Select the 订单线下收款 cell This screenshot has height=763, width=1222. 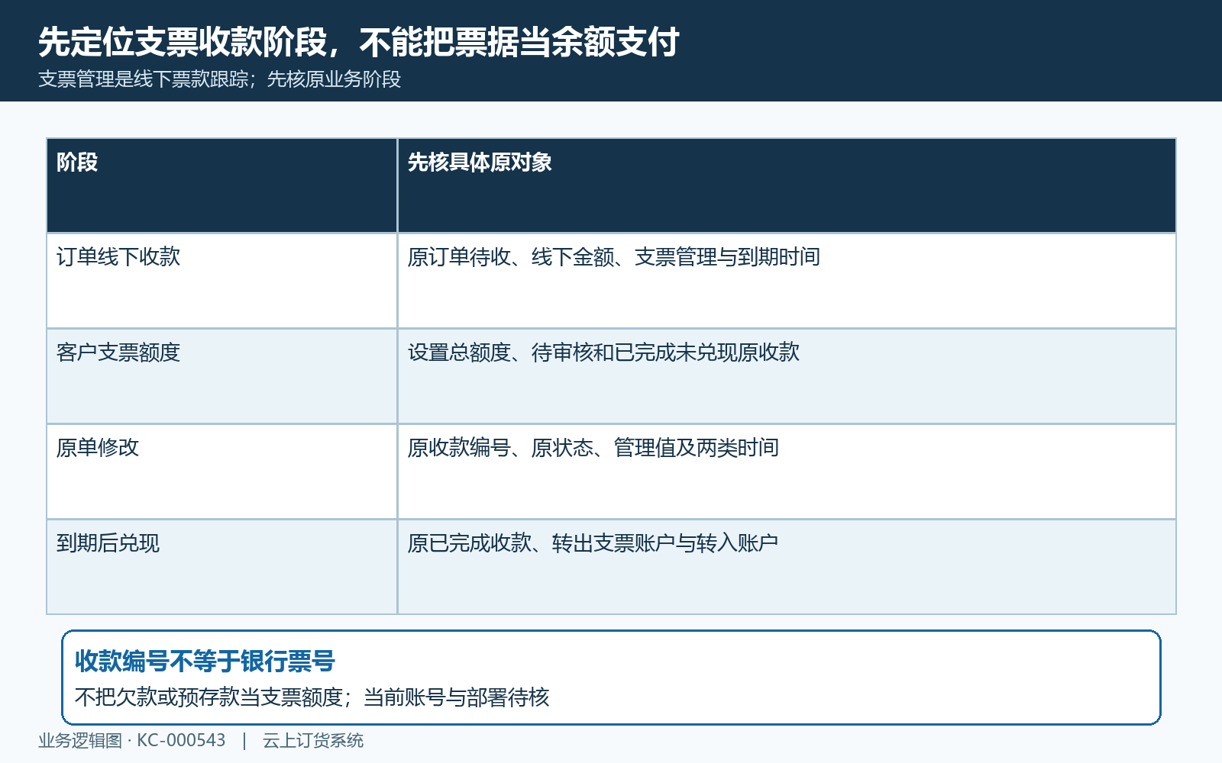(x=222, y=281)
